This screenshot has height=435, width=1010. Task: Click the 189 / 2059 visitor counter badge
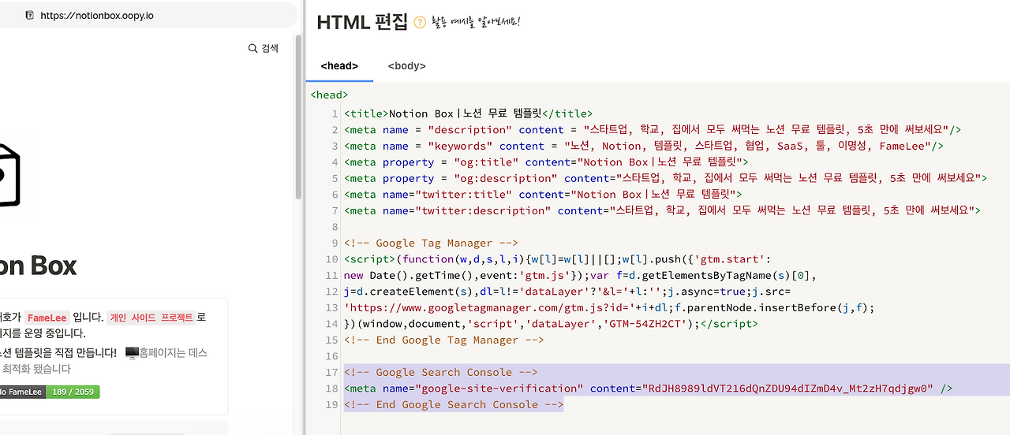tap(73, 392)
